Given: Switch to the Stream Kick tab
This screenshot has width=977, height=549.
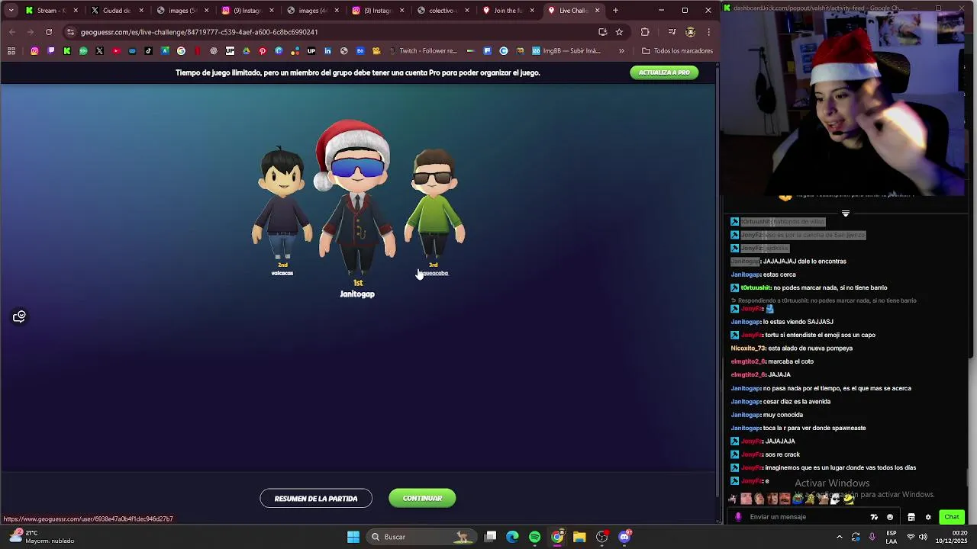Looking at the screenshot, I should [x=50, y=11].
